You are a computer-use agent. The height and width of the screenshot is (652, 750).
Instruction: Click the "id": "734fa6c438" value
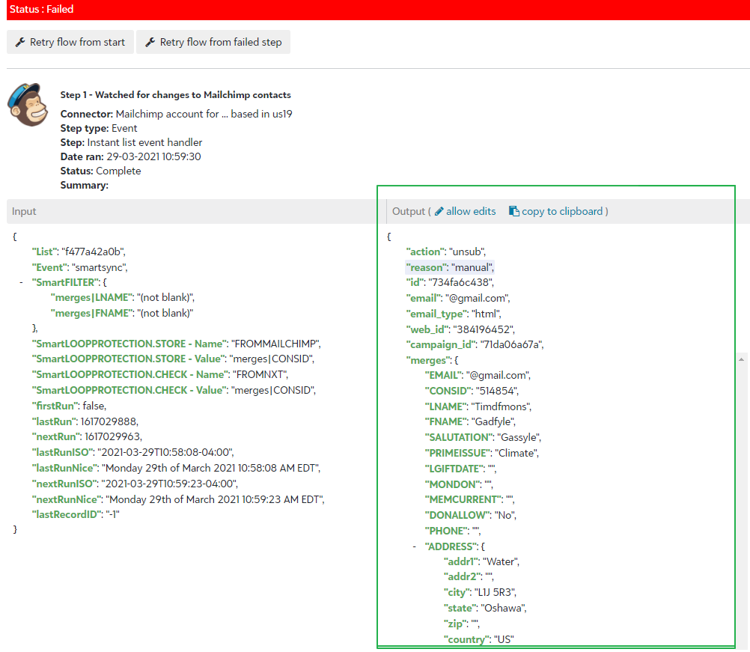(460, 282)
